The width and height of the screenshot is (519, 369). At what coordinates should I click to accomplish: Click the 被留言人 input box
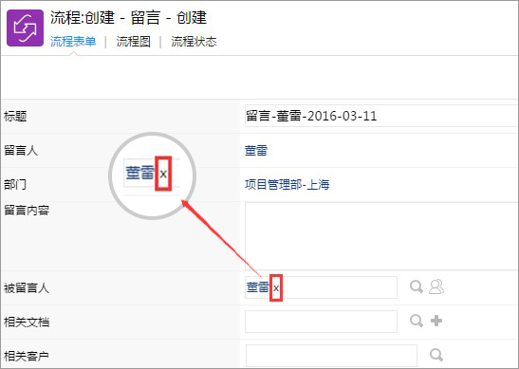click(321, 287)
